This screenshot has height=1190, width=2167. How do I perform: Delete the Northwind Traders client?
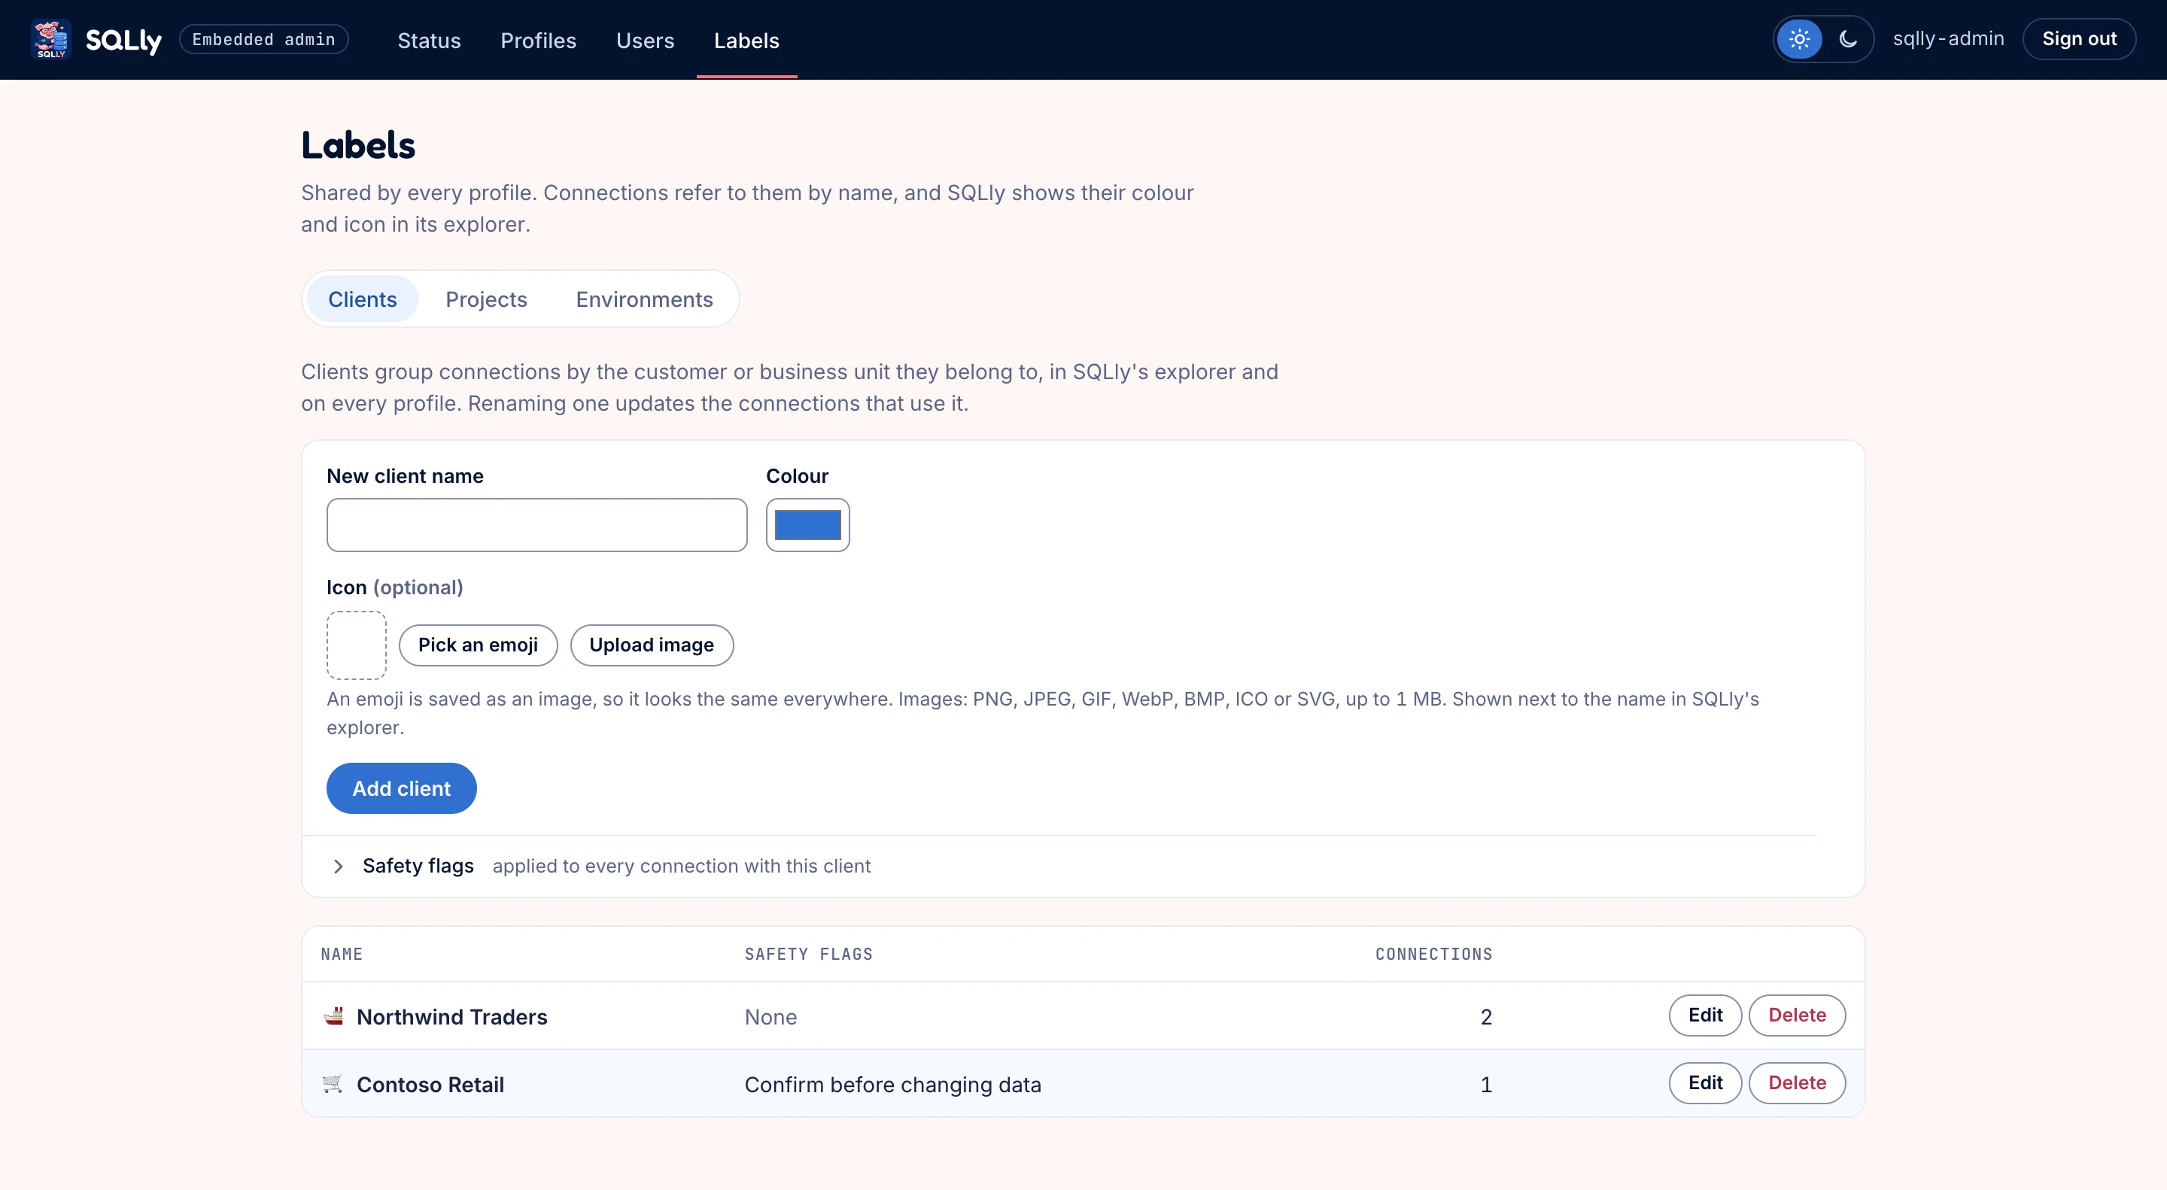(1797, 1015)
